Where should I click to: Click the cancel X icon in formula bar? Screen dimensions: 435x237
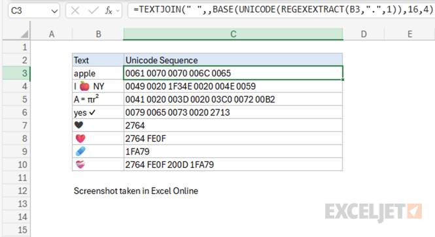coord(75,10)
